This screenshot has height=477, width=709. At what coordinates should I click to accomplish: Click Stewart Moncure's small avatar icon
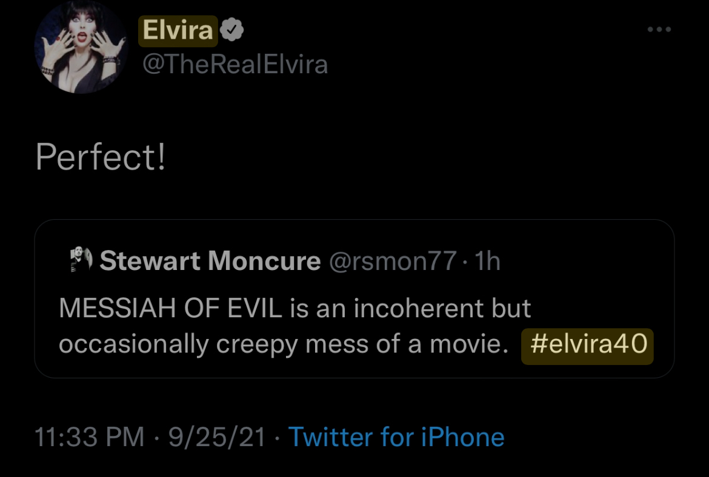tap(81, 261)
